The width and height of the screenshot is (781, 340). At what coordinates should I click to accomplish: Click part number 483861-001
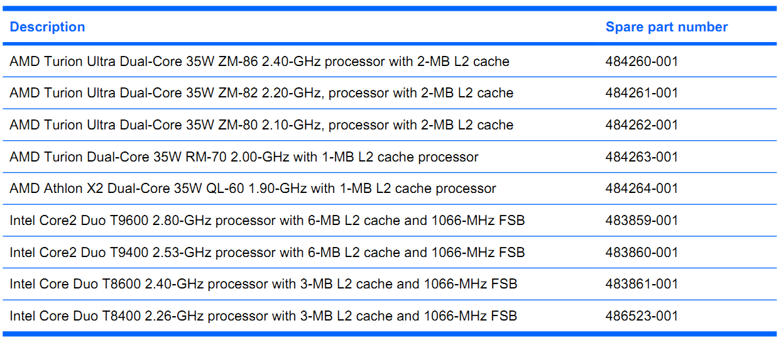642,284
